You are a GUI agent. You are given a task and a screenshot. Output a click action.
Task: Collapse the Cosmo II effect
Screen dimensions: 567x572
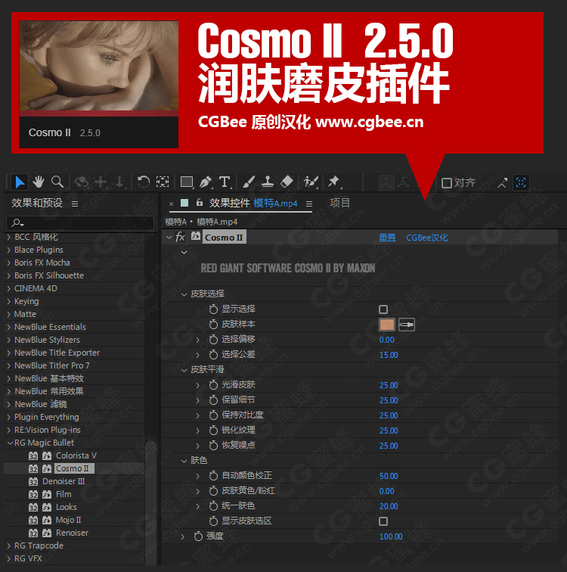(x=169, y=237)
